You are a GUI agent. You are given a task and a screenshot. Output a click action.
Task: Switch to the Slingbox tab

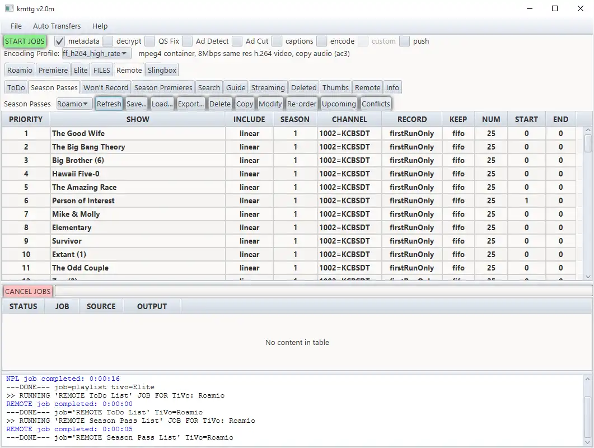(162, 70)
